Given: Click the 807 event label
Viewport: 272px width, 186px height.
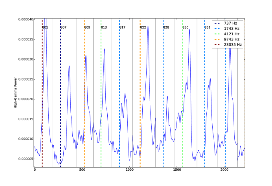Looking at the screenshot, I should point(63,27).
